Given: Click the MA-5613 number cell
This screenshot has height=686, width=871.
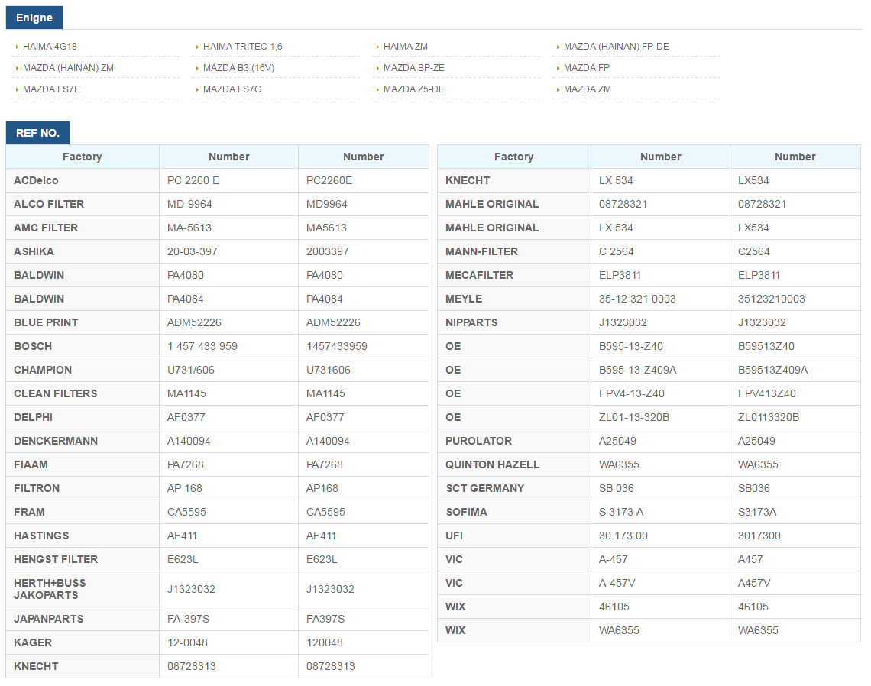Looking at the screenshot, I should point(229,228).
